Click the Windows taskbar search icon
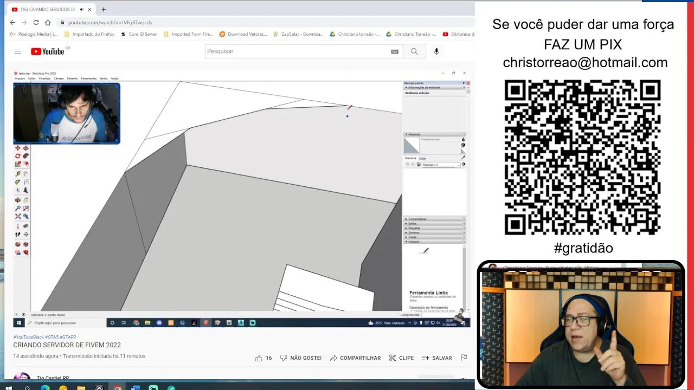 point(27,387)
